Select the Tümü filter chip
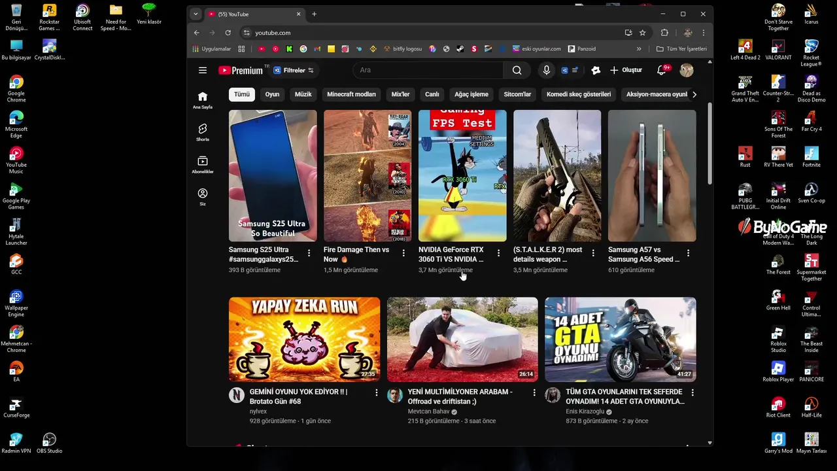837x471 pixels. tap(242, 94)
